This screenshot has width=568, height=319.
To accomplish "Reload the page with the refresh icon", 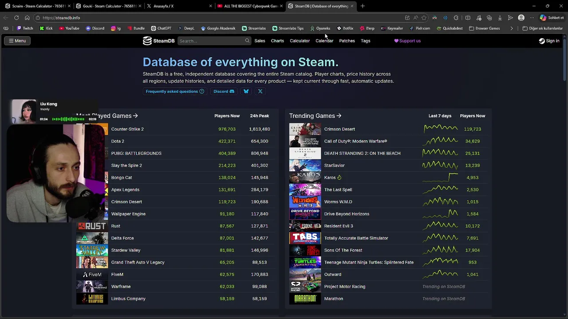I will 16,18.
